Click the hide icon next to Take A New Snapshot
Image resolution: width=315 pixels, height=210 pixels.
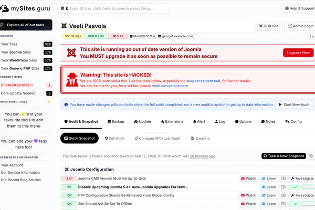point(311,156)
